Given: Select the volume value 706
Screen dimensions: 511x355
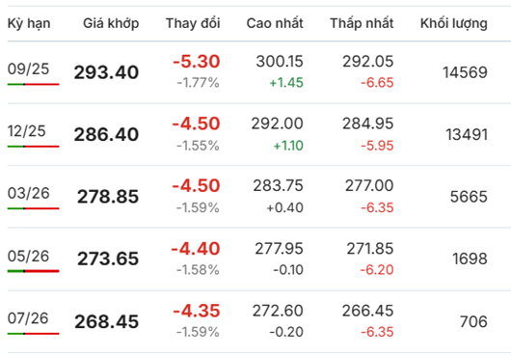Looking at the screenshot, I should click(x=473, y=322).
